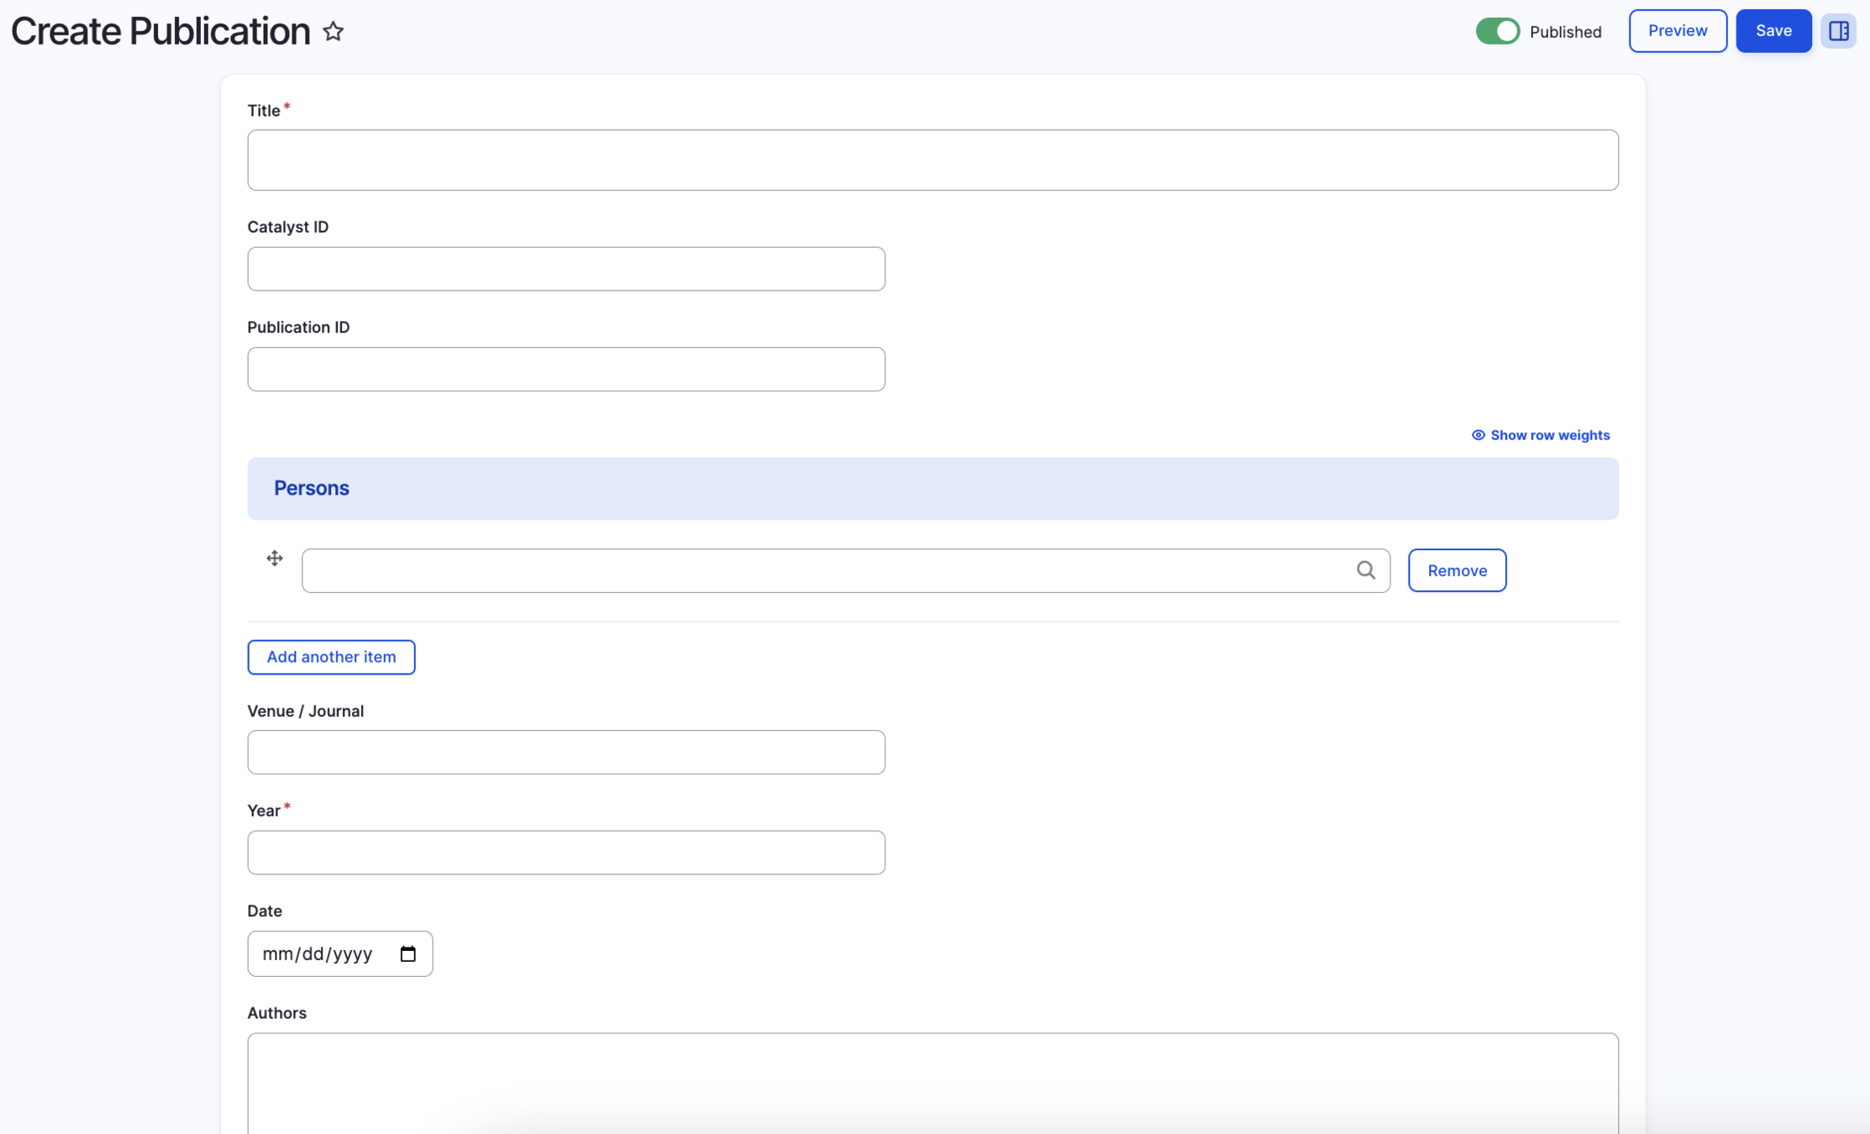Focus the Title input field
This screenshot has width=1870, height=1134.
(x=932, y=160)
